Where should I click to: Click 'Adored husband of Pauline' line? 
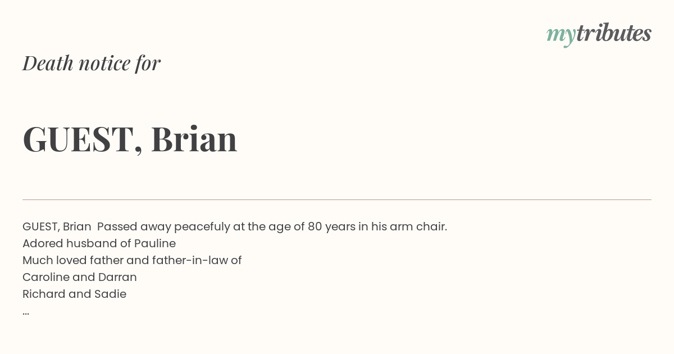coord(99,243)
